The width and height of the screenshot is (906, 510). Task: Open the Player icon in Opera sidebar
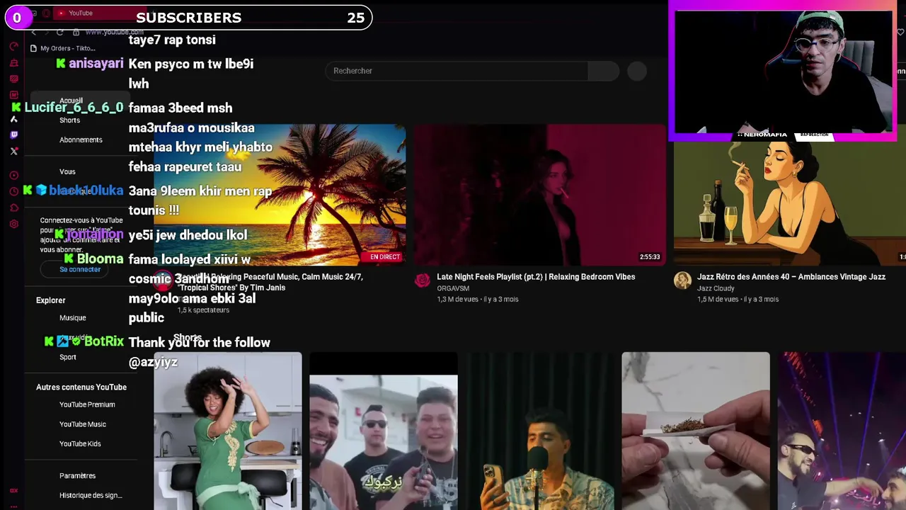(13, 175)
